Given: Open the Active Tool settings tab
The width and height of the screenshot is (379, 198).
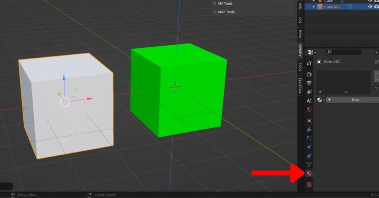Looking at the screenshot, I should tap(309, 63).
